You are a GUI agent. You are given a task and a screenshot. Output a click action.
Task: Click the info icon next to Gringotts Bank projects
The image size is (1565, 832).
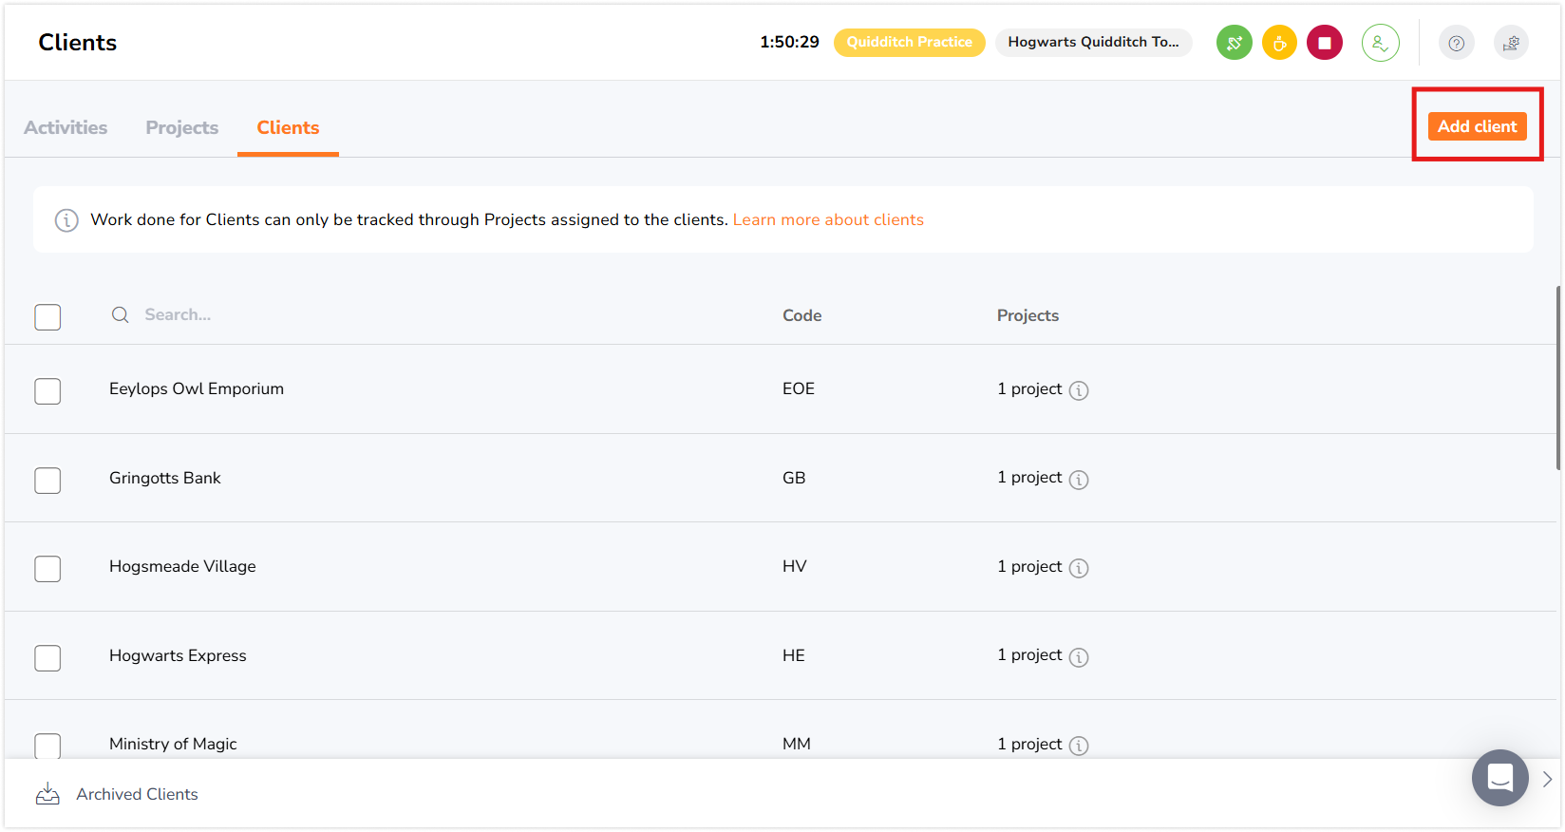point(1079,480)
